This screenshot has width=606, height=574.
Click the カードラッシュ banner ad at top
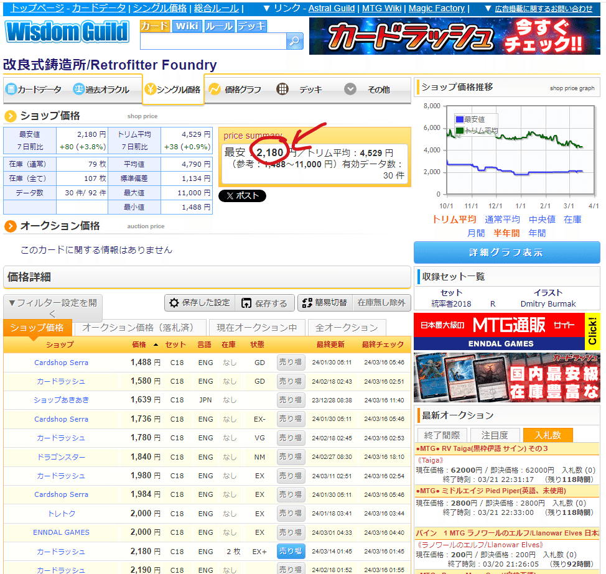point(454,36)
